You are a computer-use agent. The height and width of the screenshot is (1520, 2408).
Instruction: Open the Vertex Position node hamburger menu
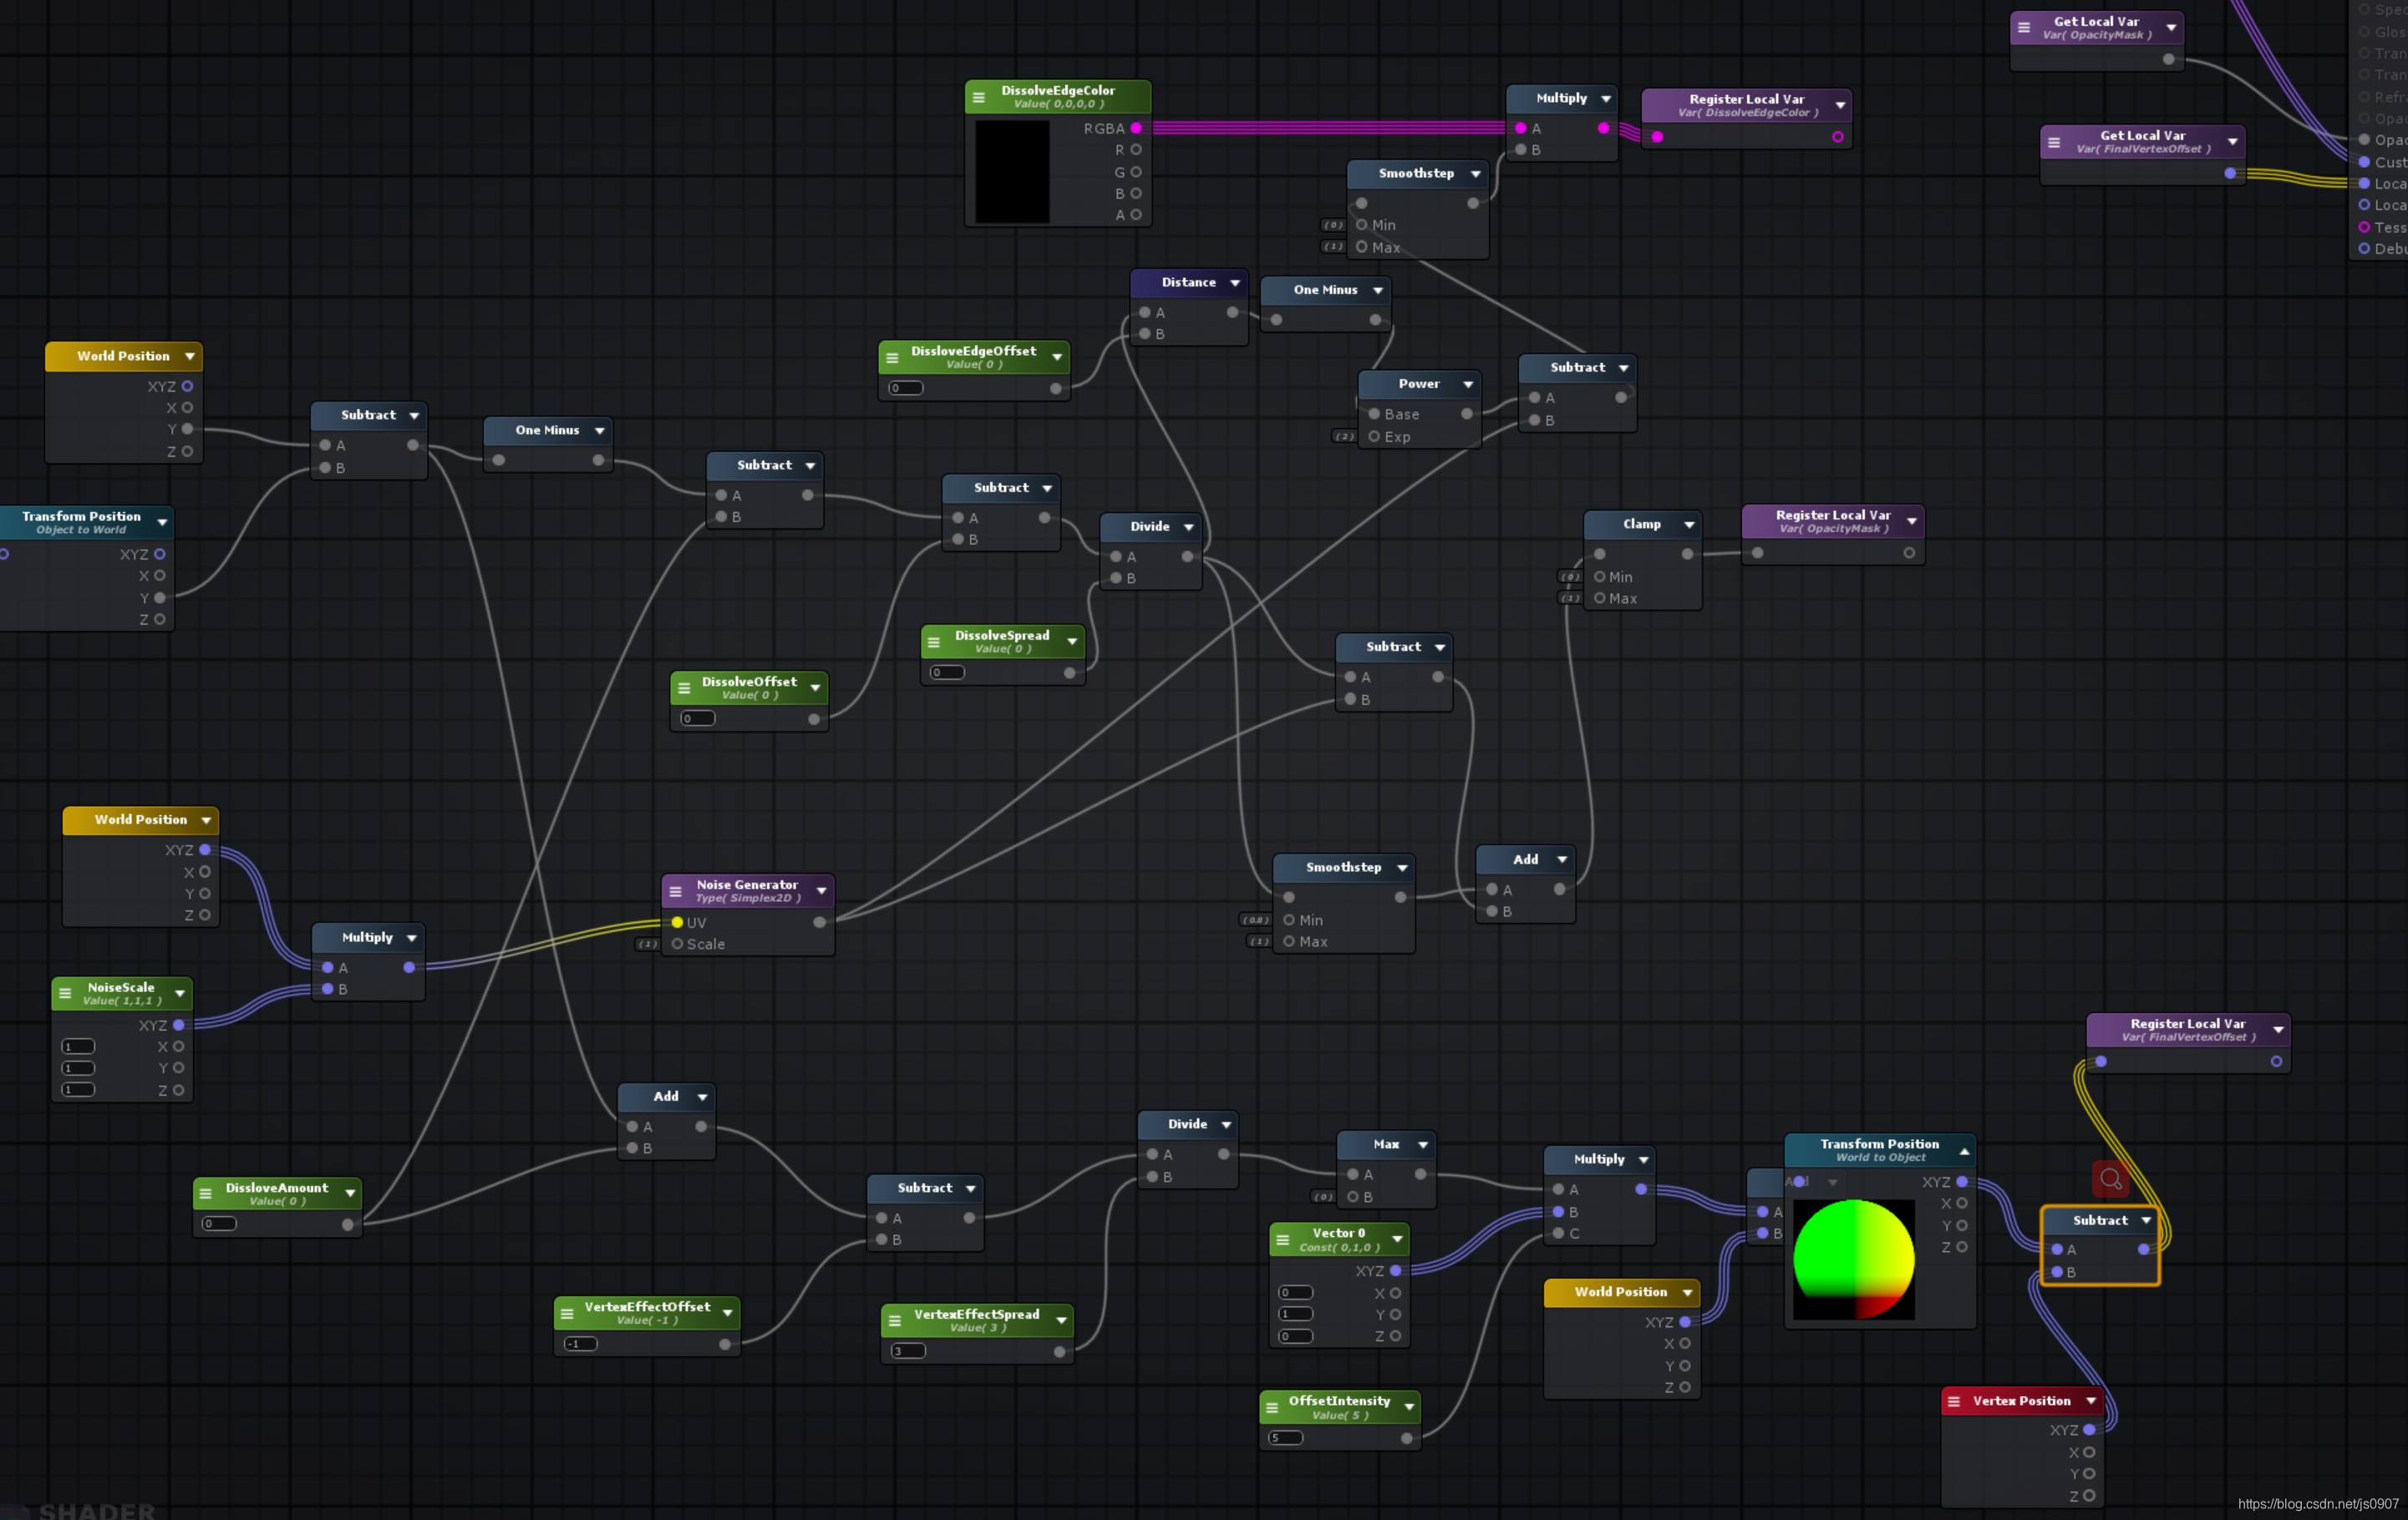[x=1954, y=1401]
